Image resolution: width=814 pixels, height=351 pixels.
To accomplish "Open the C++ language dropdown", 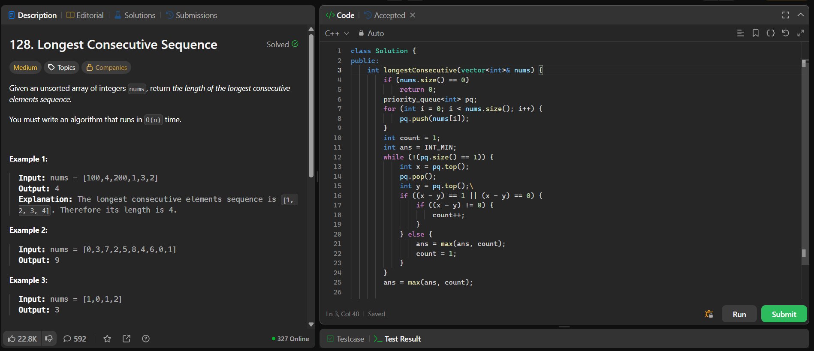I will pyautogui.click(x=337, y=33).
